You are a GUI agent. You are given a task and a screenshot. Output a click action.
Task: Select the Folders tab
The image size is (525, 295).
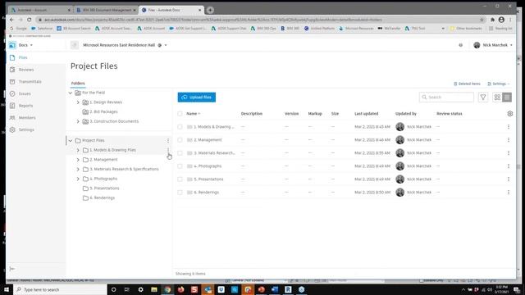(x=78, y=84)
